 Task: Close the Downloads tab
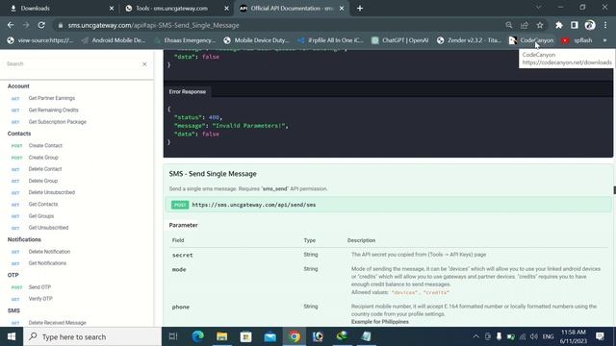tap(112, 9)
